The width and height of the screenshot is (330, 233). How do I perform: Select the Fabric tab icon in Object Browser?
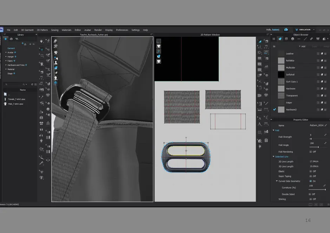pos(280,39)
